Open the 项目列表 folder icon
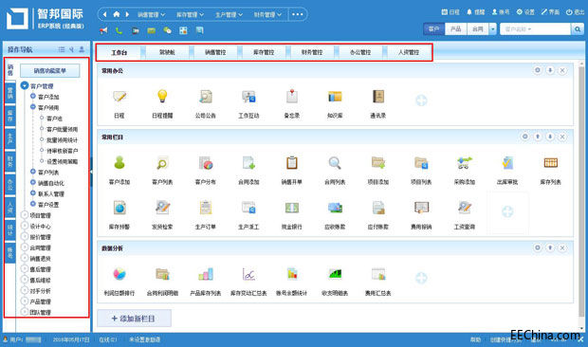The image size is (588, 347). click(x=421, y=163)
